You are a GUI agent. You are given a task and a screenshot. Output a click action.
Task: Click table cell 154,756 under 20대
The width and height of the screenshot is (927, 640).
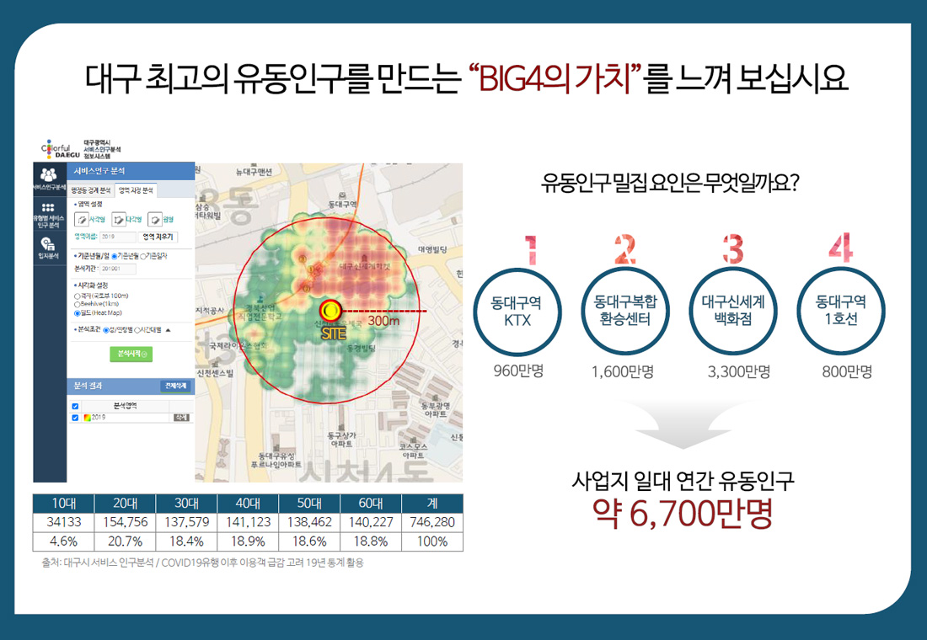[126, 522]
